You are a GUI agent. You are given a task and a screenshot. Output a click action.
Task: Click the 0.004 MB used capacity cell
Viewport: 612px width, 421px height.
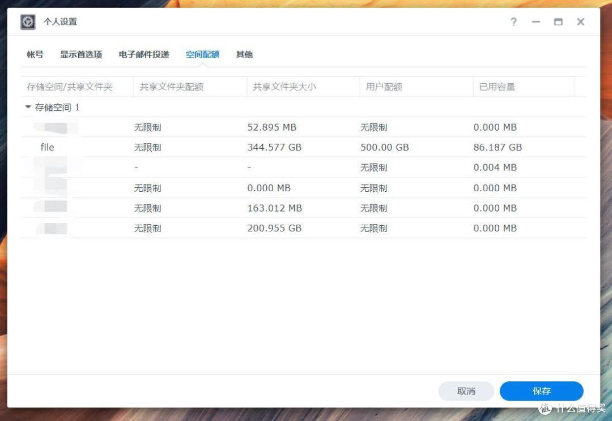495,167
